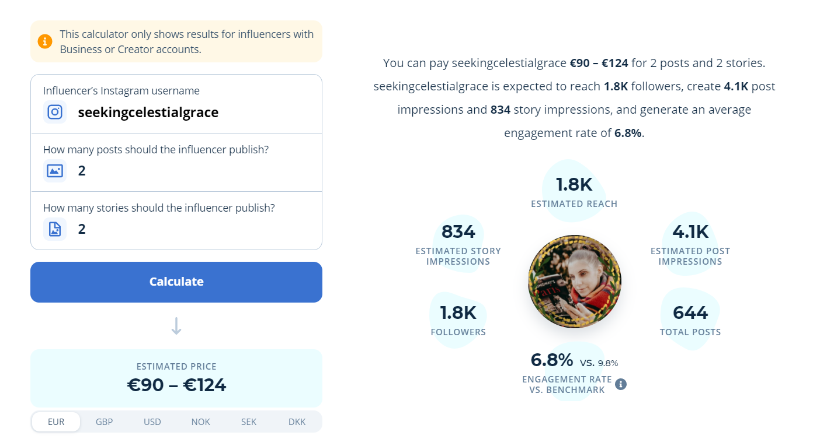Click the influencer profile picture
This screenshot has width=827, height=439.
574,282
